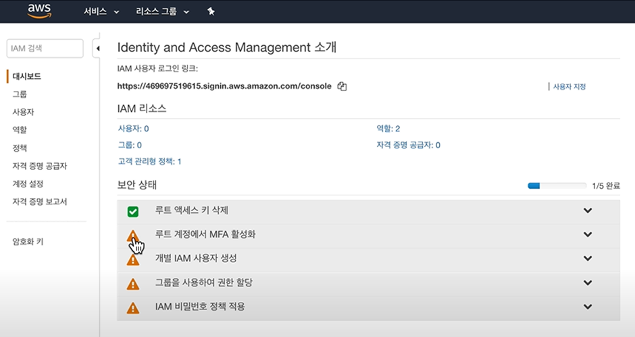This screenshot has height=337, width=635.
Task: Open the 리소스 그룹 dropdown menu
Action: [162, 11]
